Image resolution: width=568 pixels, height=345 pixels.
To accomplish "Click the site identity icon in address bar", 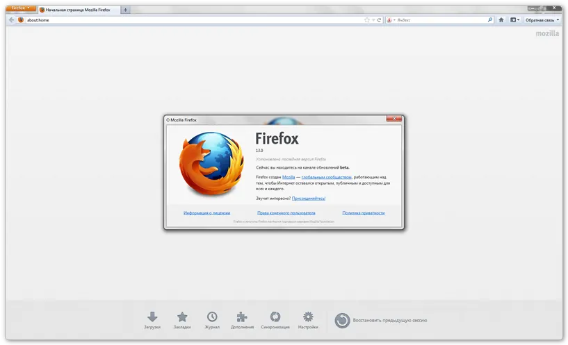I will pyautogui.click(x=21, y=20).
